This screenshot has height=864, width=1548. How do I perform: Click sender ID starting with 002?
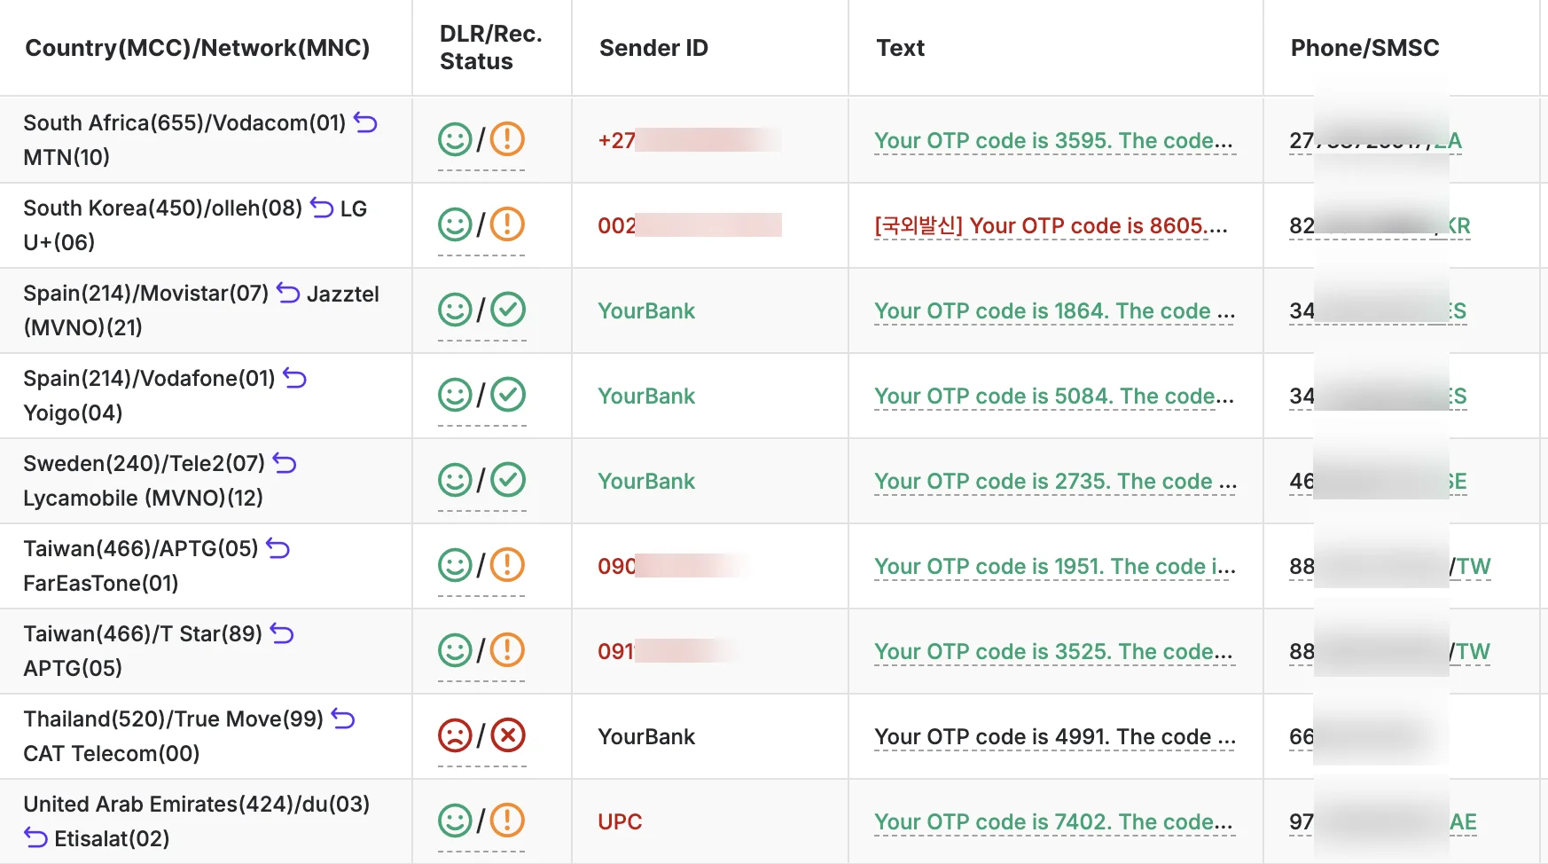[690, 225]
